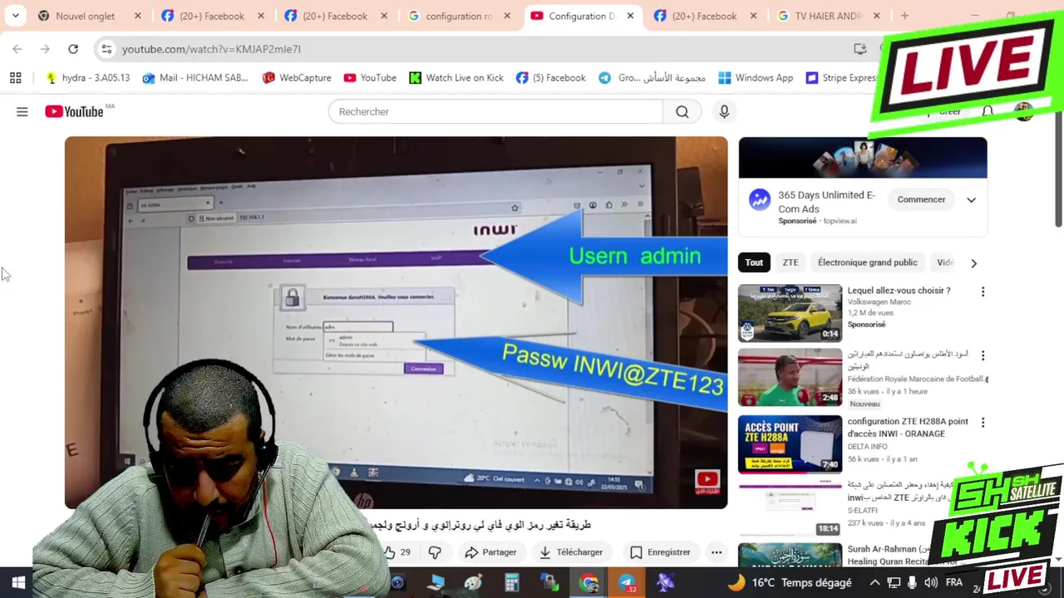This screenshot has height=598, width=1064.
Task: Open the Calculator in the taskbar
Action: point(512,582)
